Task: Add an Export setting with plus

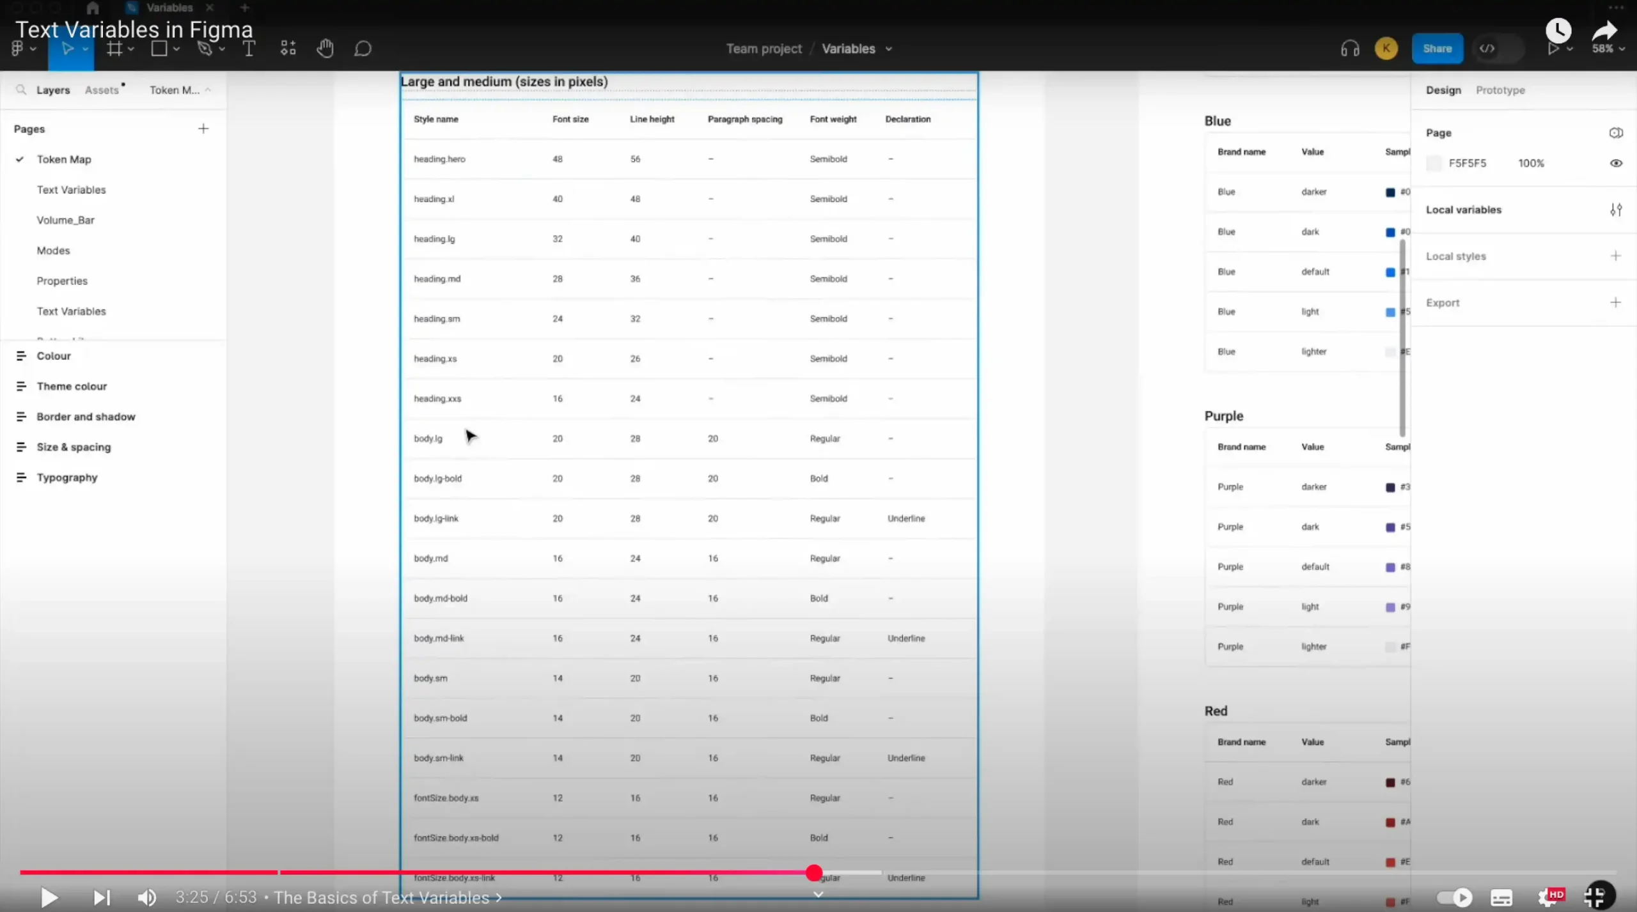Action: (x=1616, y=303)
